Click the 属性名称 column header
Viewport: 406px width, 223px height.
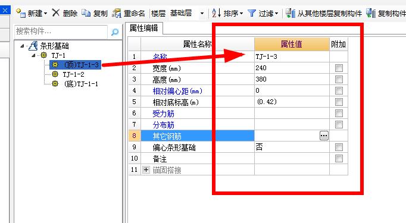coord(197,44)
